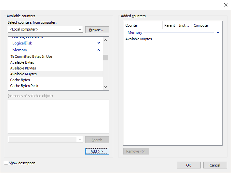This screenshot has height=173, width=231.
Task: Confirm with the OK button
Action: point(189,165)
